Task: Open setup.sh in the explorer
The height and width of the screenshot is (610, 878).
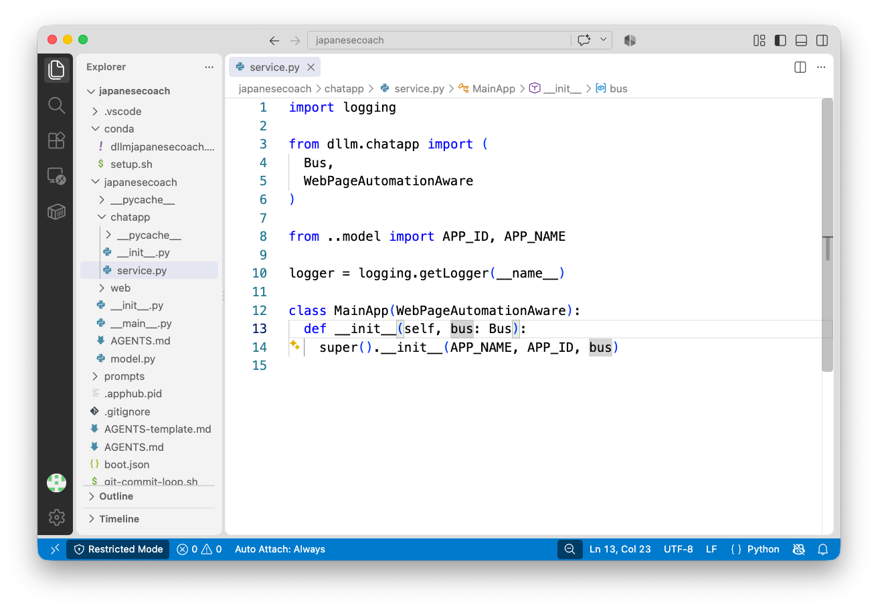Action: (131, 164)
